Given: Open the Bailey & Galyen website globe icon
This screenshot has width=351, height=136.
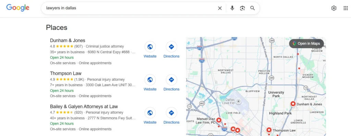Looking at the screenshot, I should pos(150,113).
